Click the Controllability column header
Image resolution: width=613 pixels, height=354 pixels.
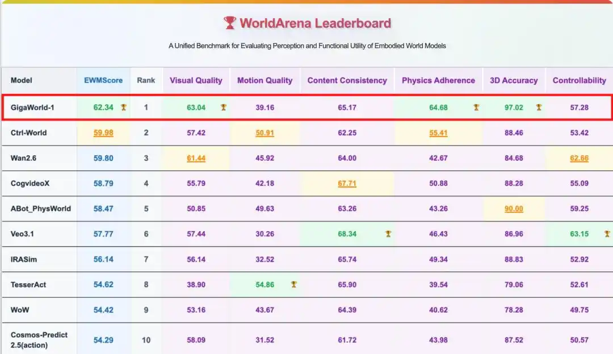click(579, 80)
